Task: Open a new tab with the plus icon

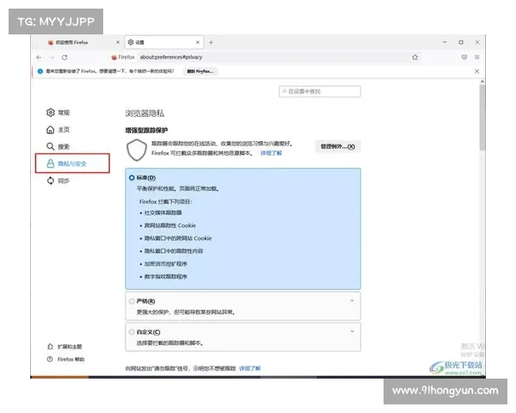Action: point(212,41)
